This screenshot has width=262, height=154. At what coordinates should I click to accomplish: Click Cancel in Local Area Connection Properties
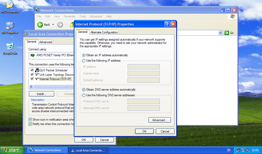(x=104, y=140)
